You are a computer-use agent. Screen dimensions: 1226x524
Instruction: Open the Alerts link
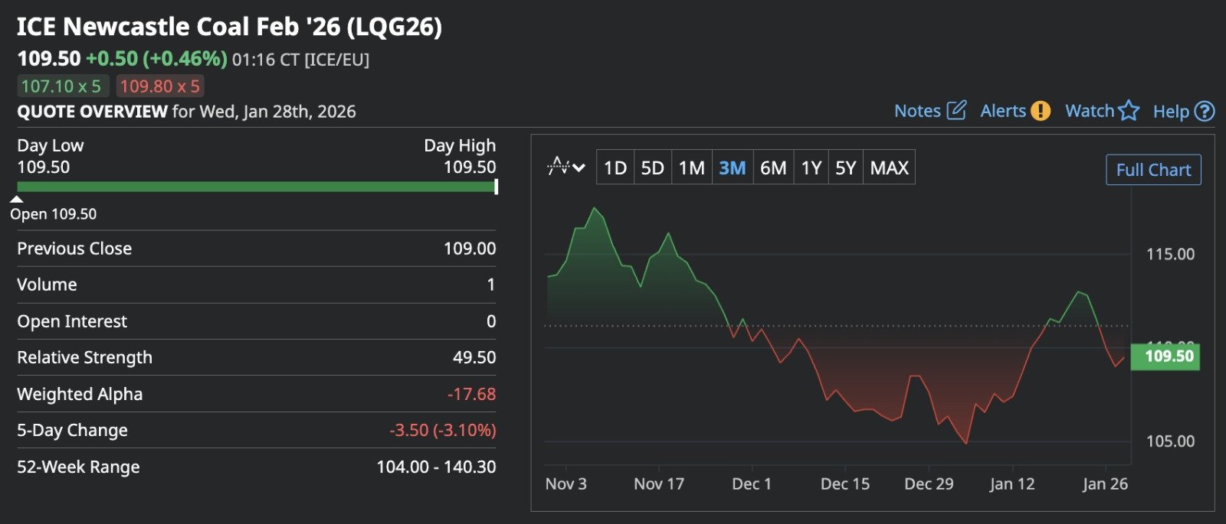pyautogui.click(x=1002, y=111)
